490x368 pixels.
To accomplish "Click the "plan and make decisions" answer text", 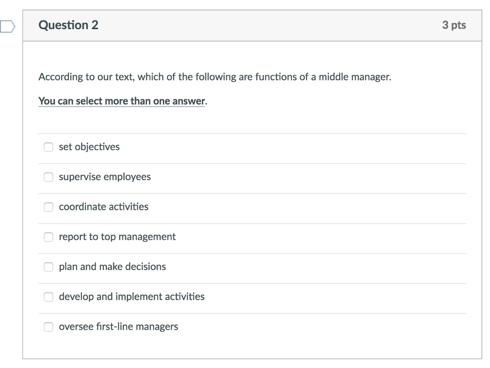I will click(x=112, y=267).
